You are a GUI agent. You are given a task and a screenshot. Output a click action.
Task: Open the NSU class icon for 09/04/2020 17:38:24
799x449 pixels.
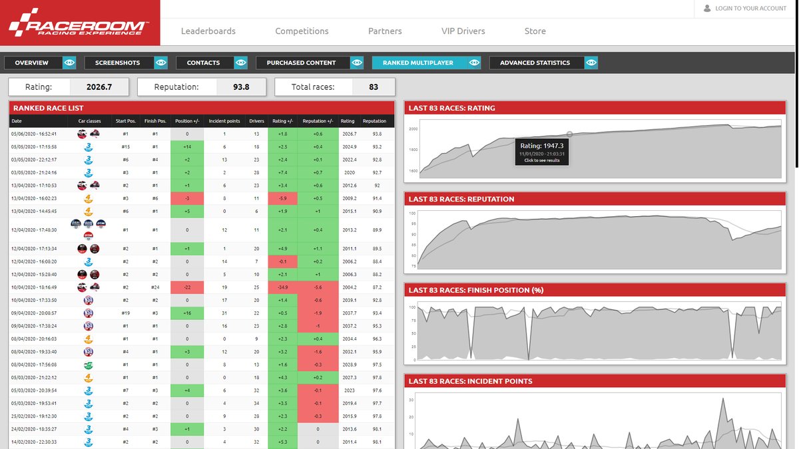coord(89,326)
